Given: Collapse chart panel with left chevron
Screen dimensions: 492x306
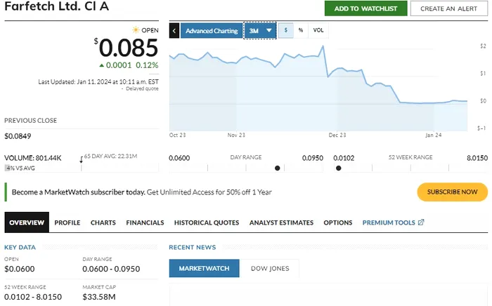Looking at the screenshot, I should pyautogui.click(x=174, y=31).
